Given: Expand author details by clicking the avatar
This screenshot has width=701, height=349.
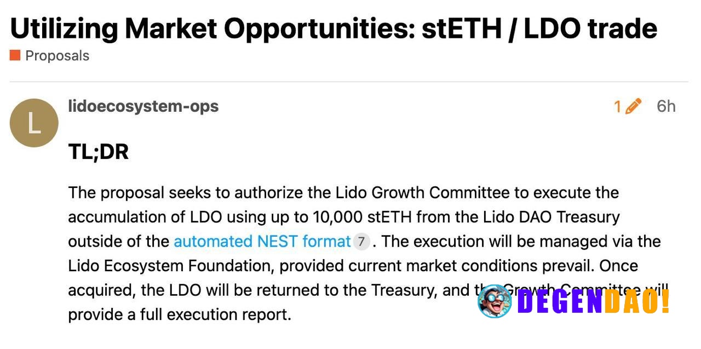Looking at the screenshot, I should 34,122.
